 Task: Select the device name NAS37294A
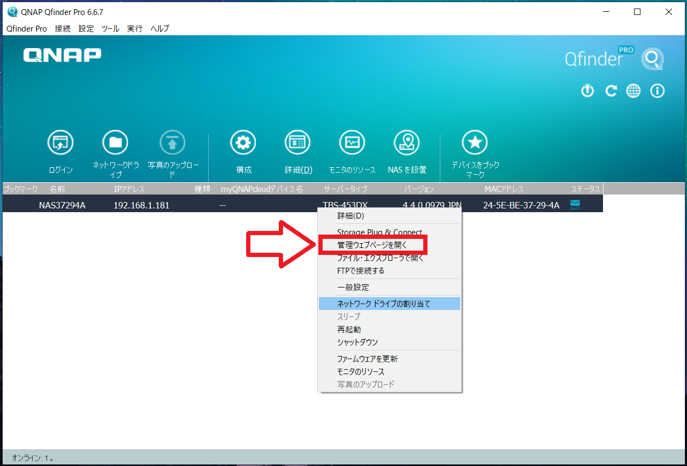[62, 205]
